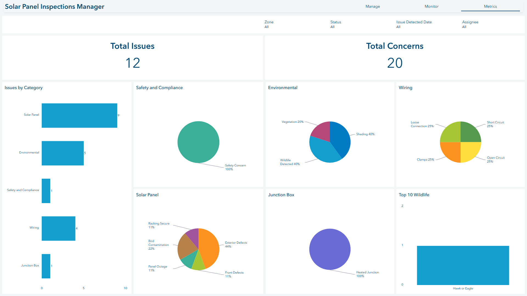Click the Solar Panel Inspections Manager title
The image size is (527, 296).
pos(55,7)
